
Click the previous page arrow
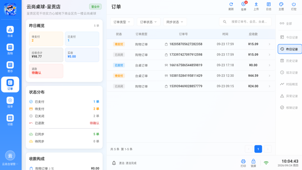[249, 149]
